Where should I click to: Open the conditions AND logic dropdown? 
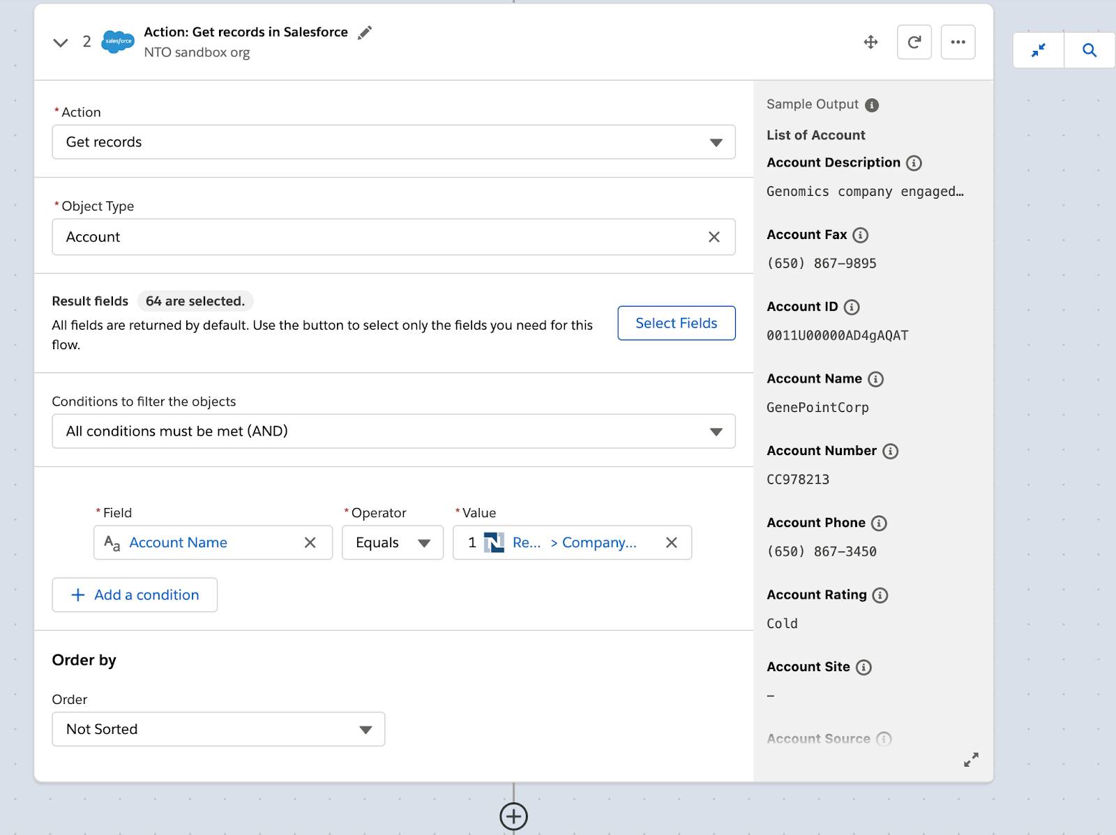pos(393,431)
